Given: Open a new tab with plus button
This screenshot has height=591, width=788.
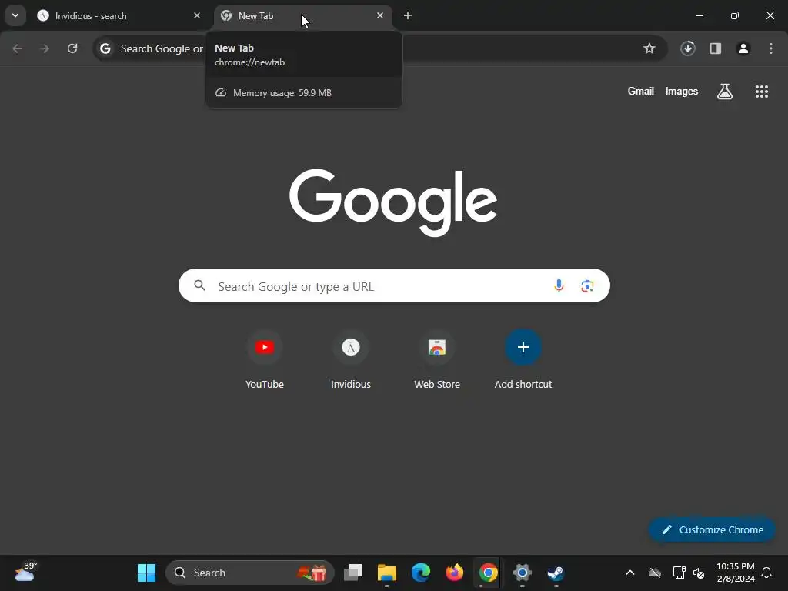Looking at the screenshot, I should coord(408,15).
